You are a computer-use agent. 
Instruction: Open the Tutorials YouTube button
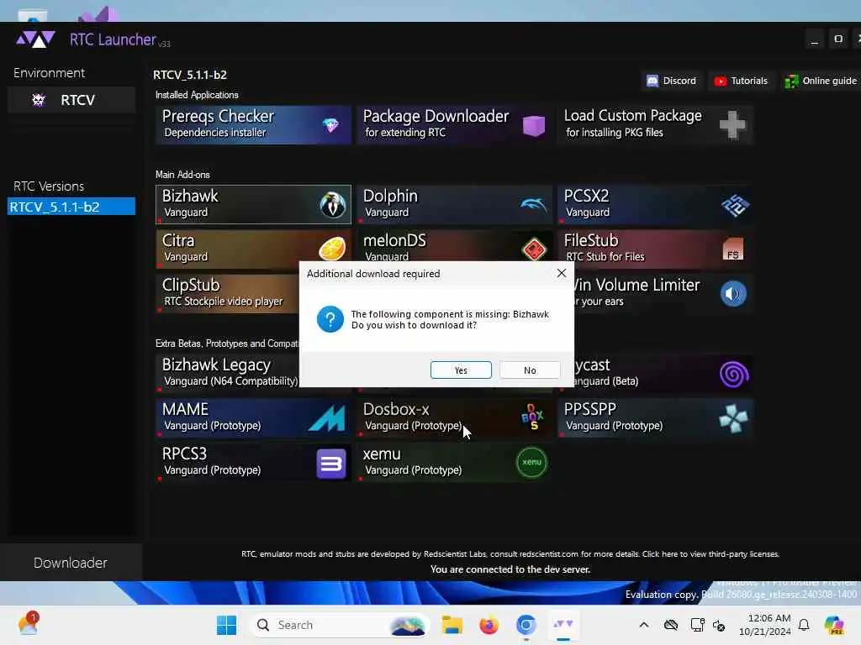[741, 81]
